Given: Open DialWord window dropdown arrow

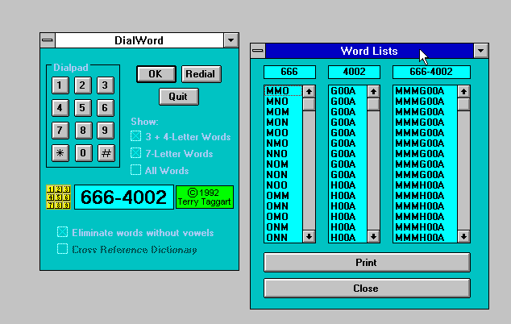Looking at the screenshot, I should [x=231, y=39].
